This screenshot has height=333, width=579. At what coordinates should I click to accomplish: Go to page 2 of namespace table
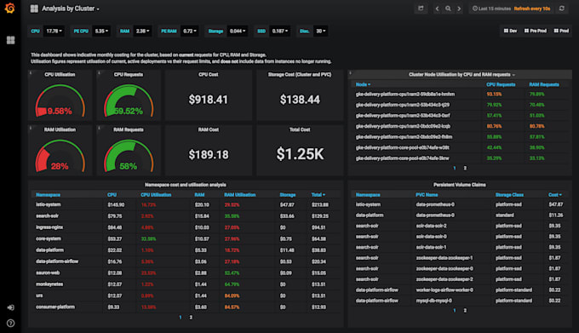point(191,317)
